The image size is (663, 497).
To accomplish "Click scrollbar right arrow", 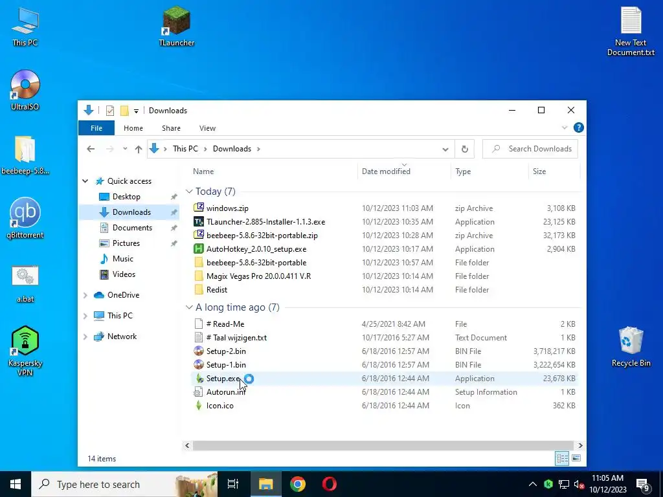I will [580, 445].
